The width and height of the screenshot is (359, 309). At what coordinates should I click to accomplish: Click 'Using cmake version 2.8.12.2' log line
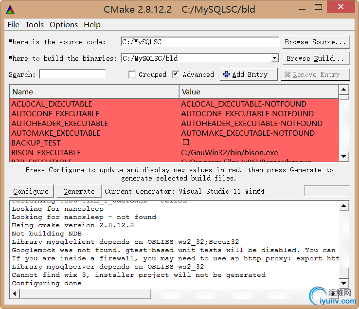click(x=73, y=225)
